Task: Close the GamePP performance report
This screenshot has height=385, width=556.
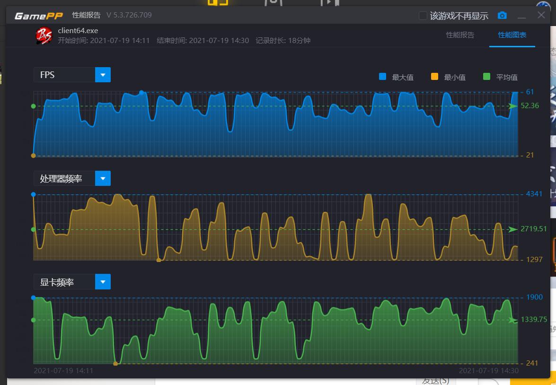Action: (x=541, y=16)
